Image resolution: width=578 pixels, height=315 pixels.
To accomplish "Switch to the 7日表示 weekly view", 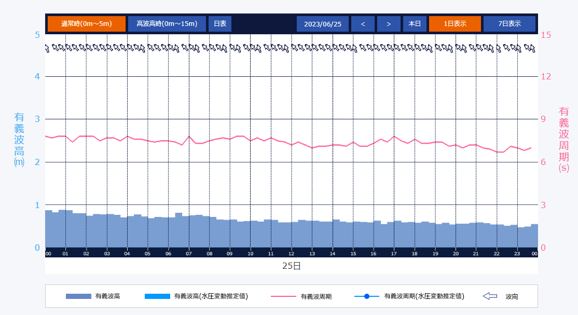I will (x=509, y=24).
